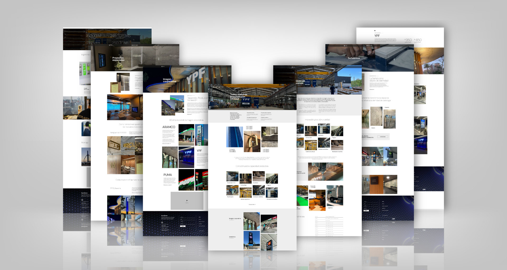Open hamburger menu on Imagen corporativa page header
Screen dimensions: 507x270
162,66
